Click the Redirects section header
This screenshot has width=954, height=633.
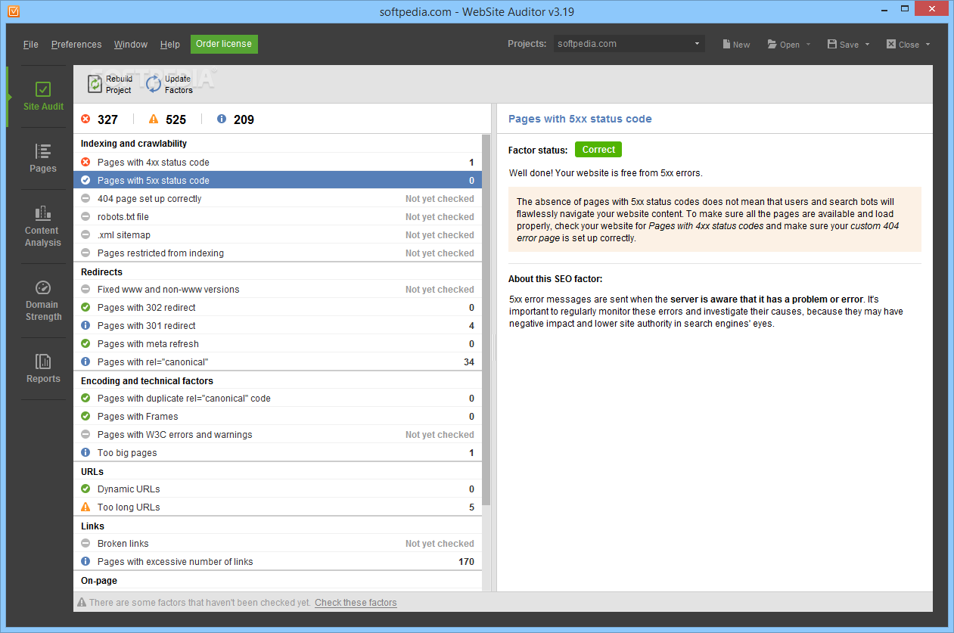coord(101,272)
